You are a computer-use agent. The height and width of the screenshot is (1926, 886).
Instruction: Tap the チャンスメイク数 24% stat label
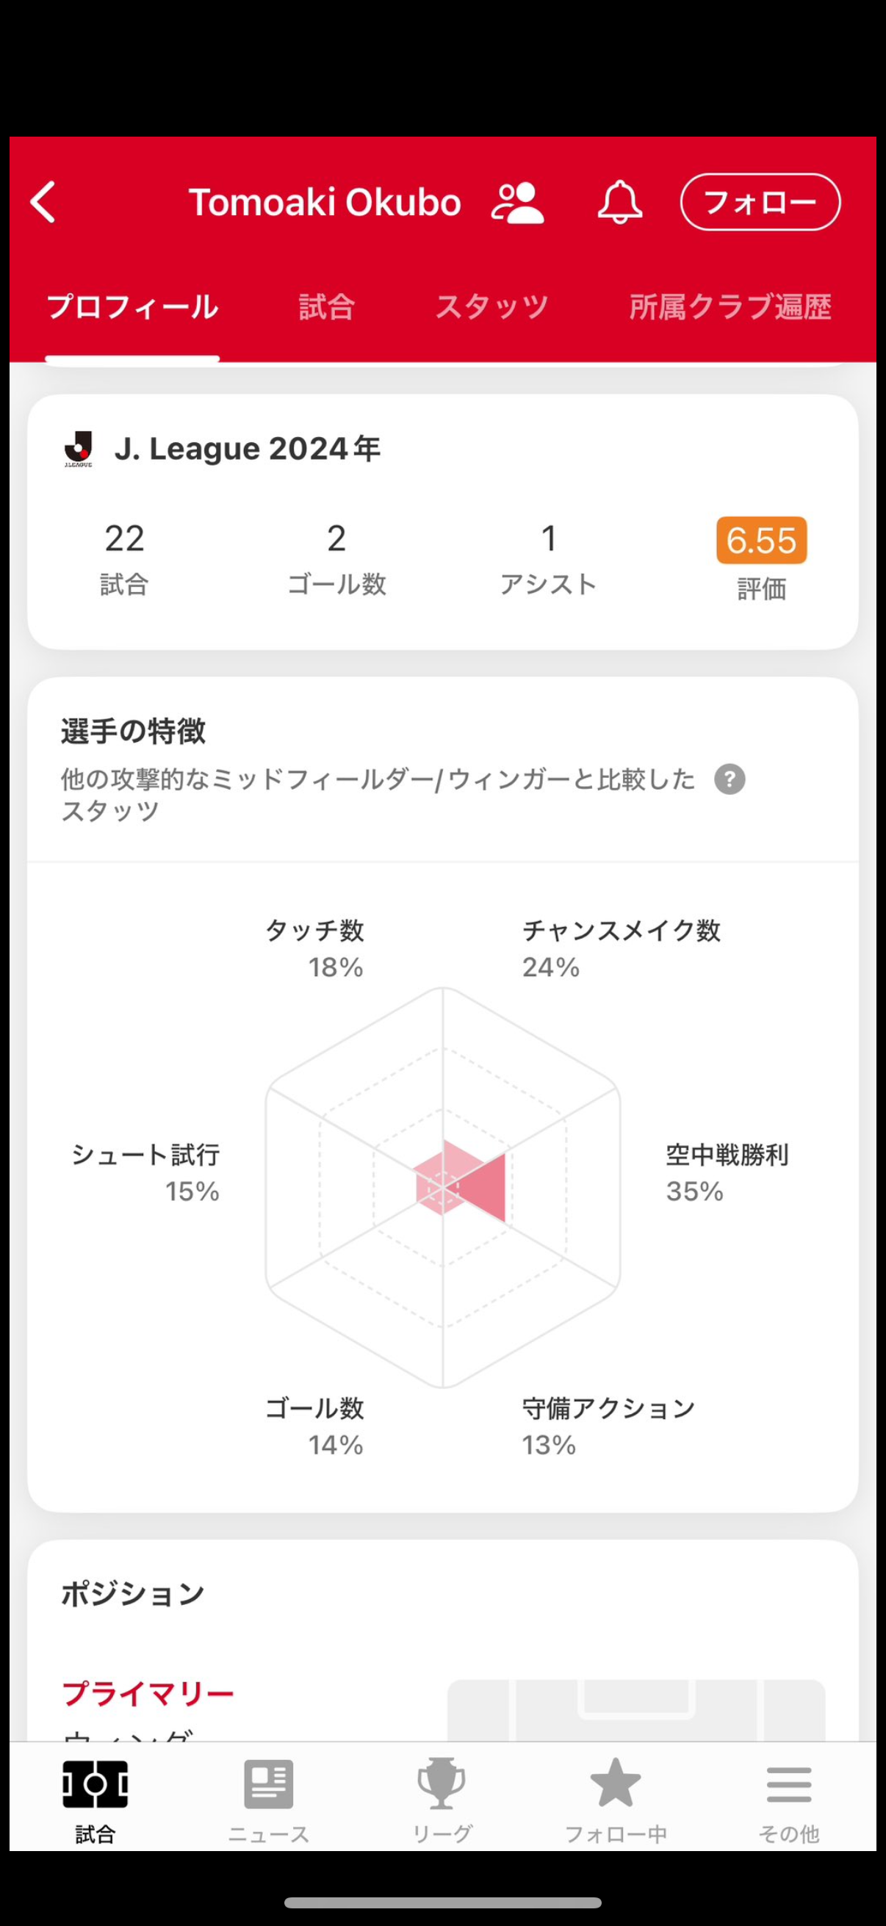621,948
